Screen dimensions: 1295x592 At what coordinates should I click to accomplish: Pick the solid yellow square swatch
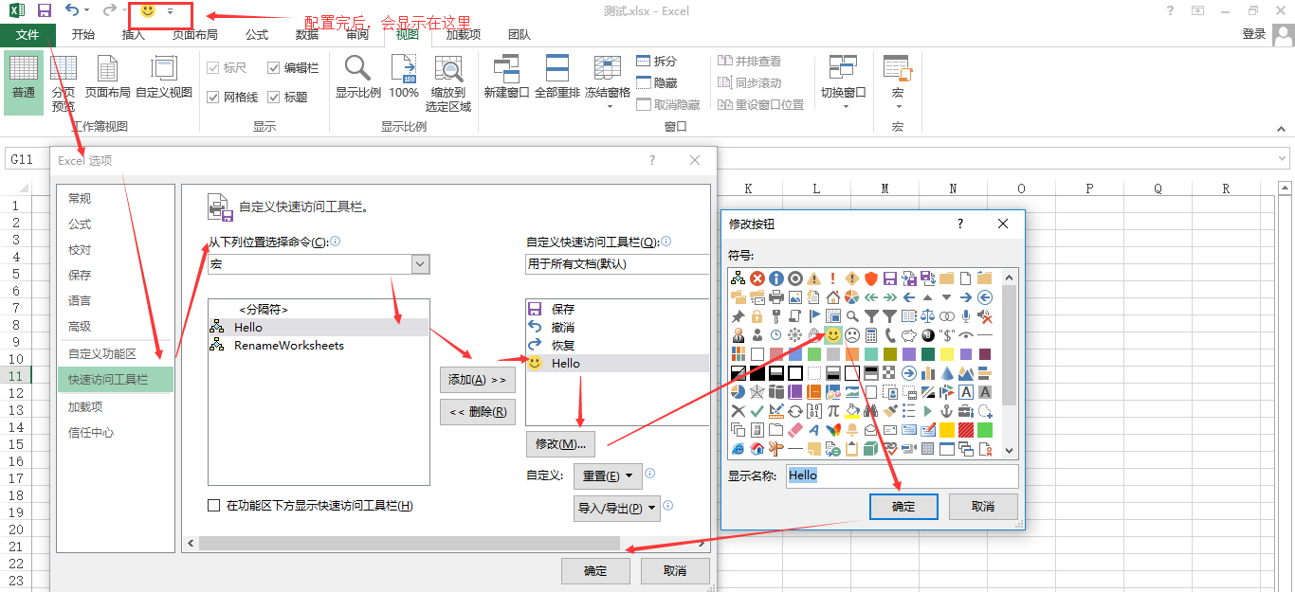(x=947, y=430)
